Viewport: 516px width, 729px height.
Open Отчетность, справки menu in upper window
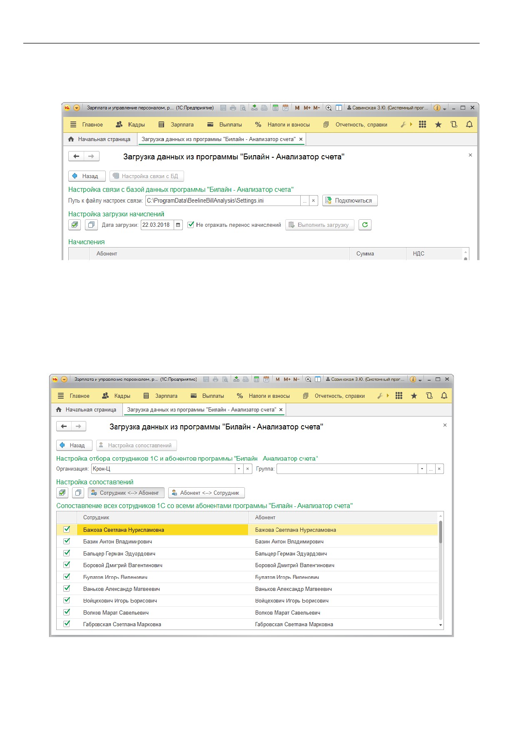click(356, 124)
